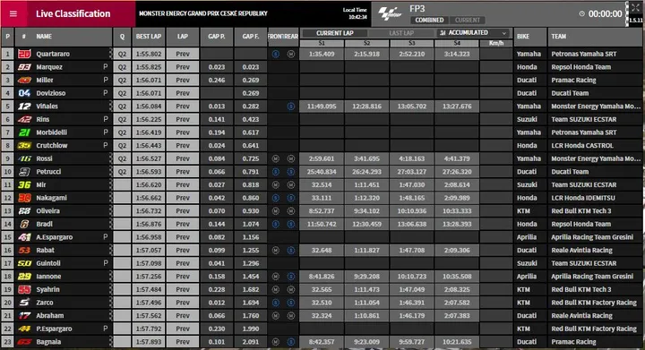645x350 pixels.
Task: Click Iannone's number 29 badge
Action: point(24,277)
